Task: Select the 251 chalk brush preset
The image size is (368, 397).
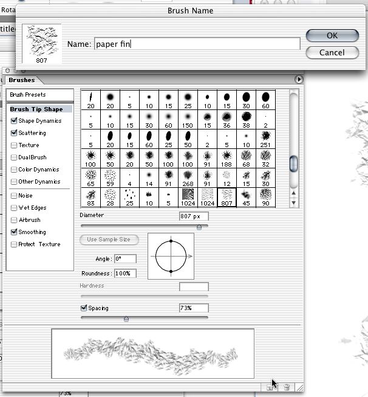Action: tap(265, 139)
